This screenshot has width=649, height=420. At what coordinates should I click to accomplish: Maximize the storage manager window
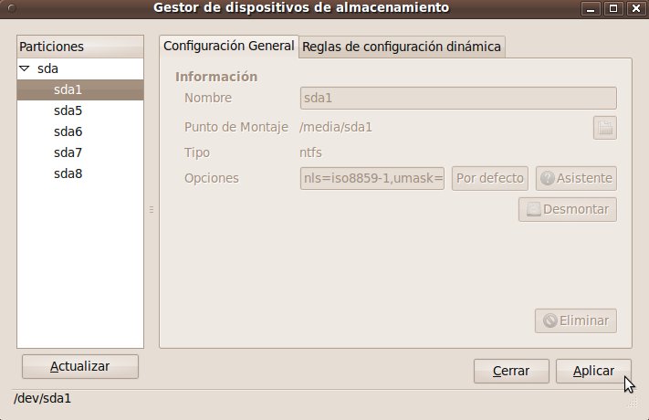[x=613, y=8]
